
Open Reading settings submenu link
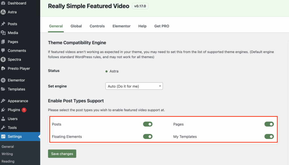click(x=8, y=161)
